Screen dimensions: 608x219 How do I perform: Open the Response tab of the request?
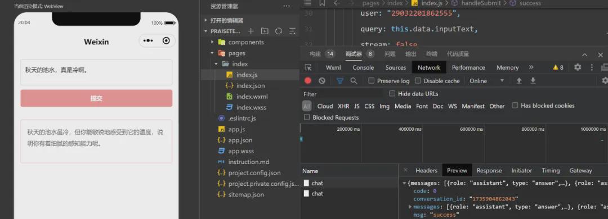pyautogui.click(x=489, y=170)
